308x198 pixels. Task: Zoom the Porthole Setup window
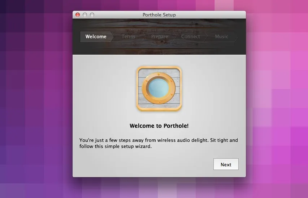[x=92, y=15]
